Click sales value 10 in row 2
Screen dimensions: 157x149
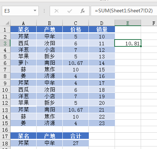coord(102,36)
